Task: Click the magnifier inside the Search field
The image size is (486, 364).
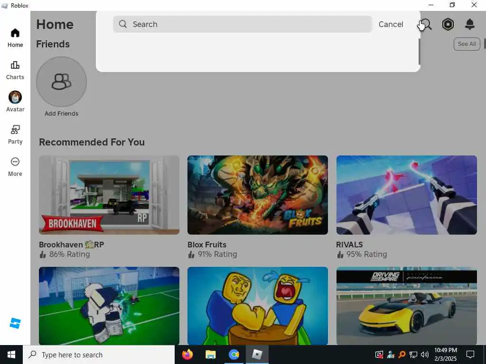Action: click(123, 24)
